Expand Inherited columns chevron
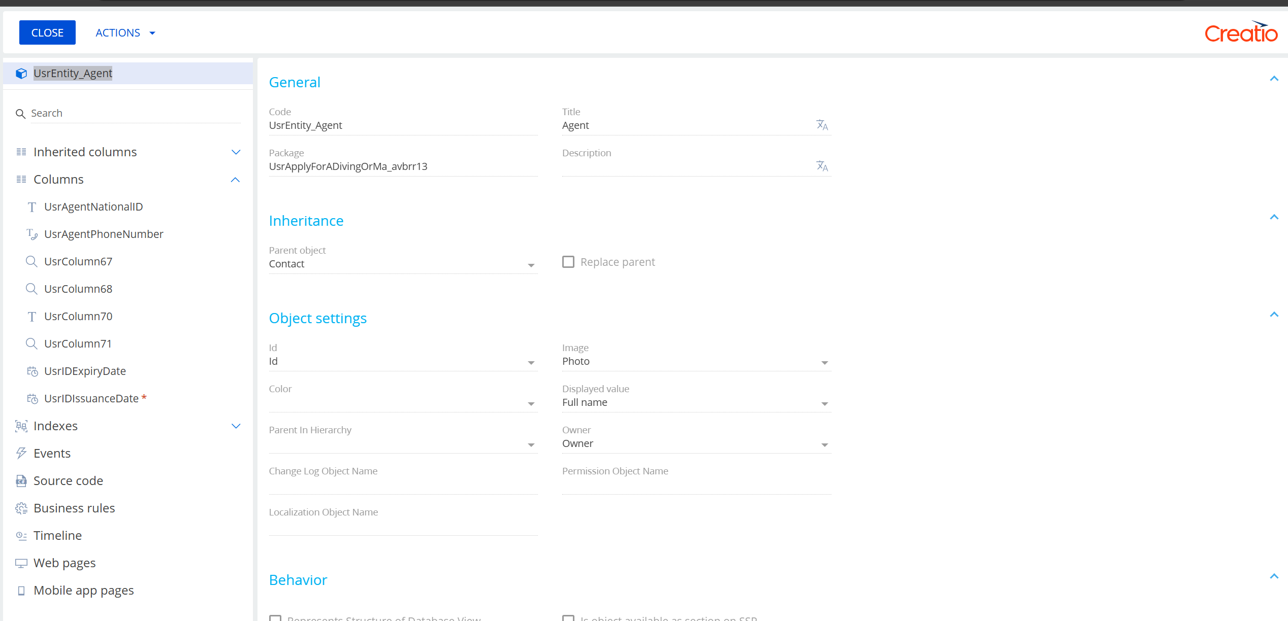This screenshot has height=621, width=1288. pyautogui.click(x=236, y=152)
